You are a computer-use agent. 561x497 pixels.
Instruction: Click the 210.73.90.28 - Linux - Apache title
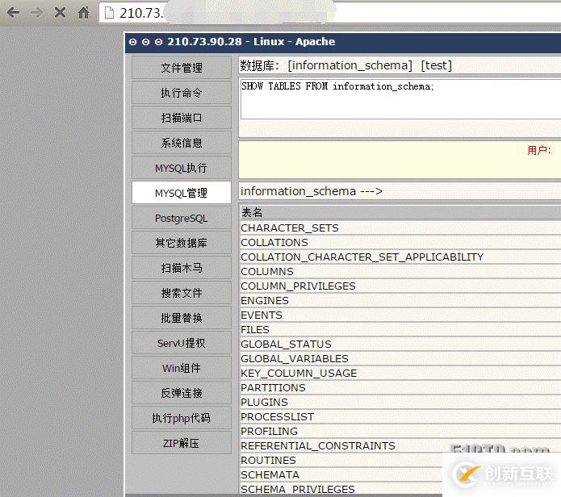click(x=251, y=41)
